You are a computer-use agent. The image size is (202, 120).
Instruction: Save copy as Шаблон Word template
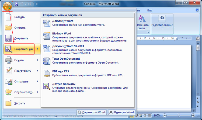click(x=88, y=37)
